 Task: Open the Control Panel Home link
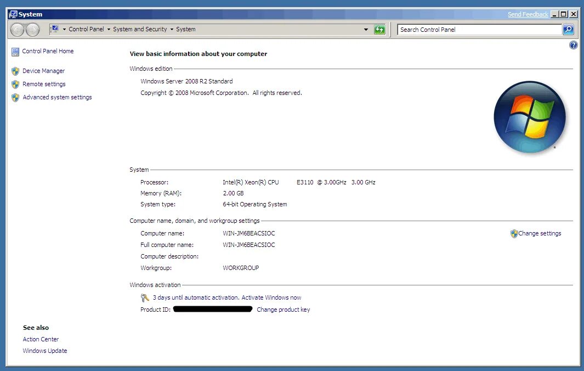tap(48, 51)
